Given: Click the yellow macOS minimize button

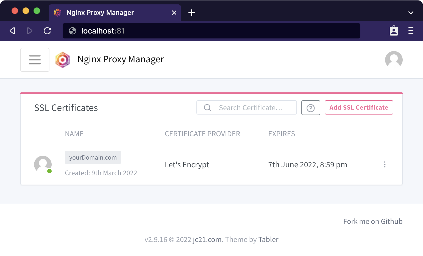Looking at the screenshot, I should click(26, 11).
